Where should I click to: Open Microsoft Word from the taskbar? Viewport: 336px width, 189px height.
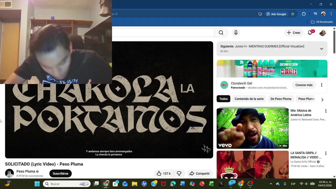(182, 184)
